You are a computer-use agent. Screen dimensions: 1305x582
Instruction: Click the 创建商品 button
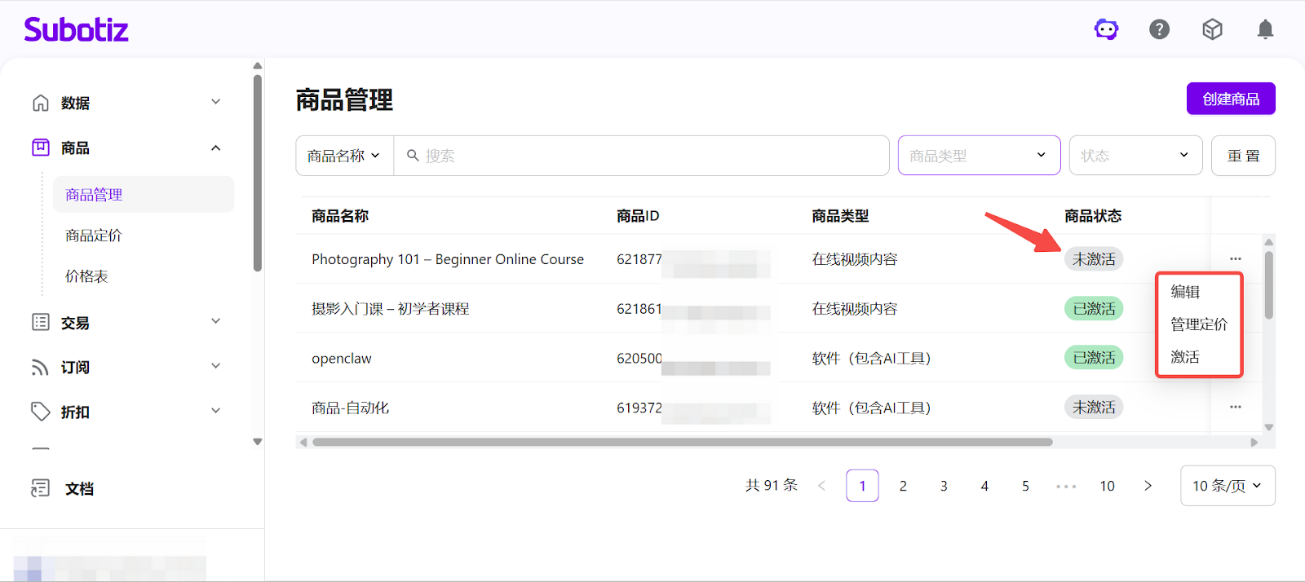[x=1230, y=99]
